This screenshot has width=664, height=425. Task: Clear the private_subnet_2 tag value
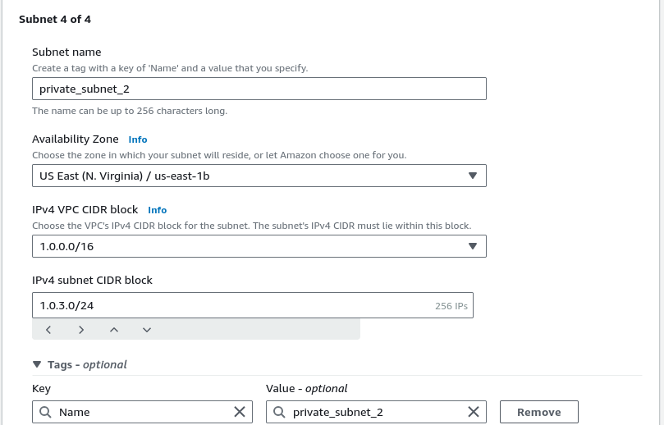pos(474,412)
